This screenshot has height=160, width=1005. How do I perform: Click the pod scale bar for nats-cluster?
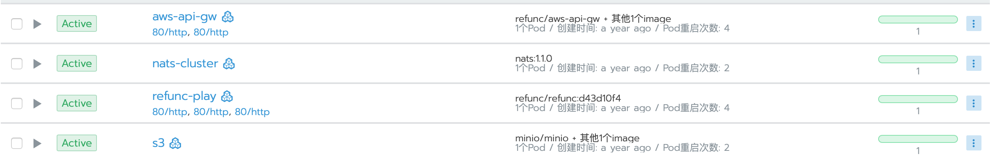click(x=918, y=60)
